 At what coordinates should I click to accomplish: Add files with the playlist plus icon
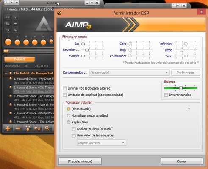pyautogui.click(x=8, y=128)
